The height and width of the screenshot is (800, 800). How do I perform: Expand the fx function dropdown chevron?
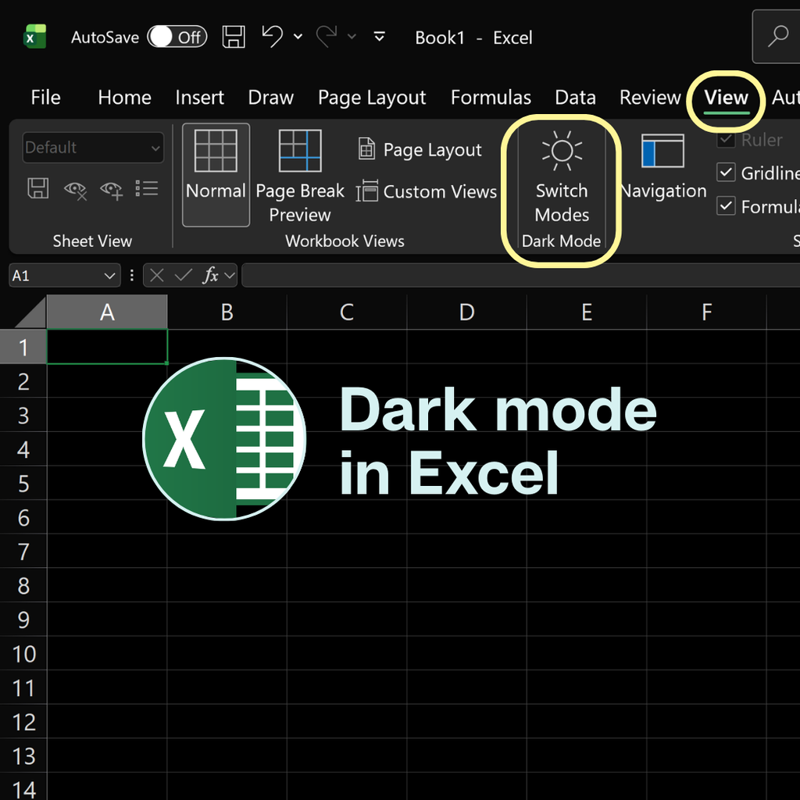(x=230, y=276)
